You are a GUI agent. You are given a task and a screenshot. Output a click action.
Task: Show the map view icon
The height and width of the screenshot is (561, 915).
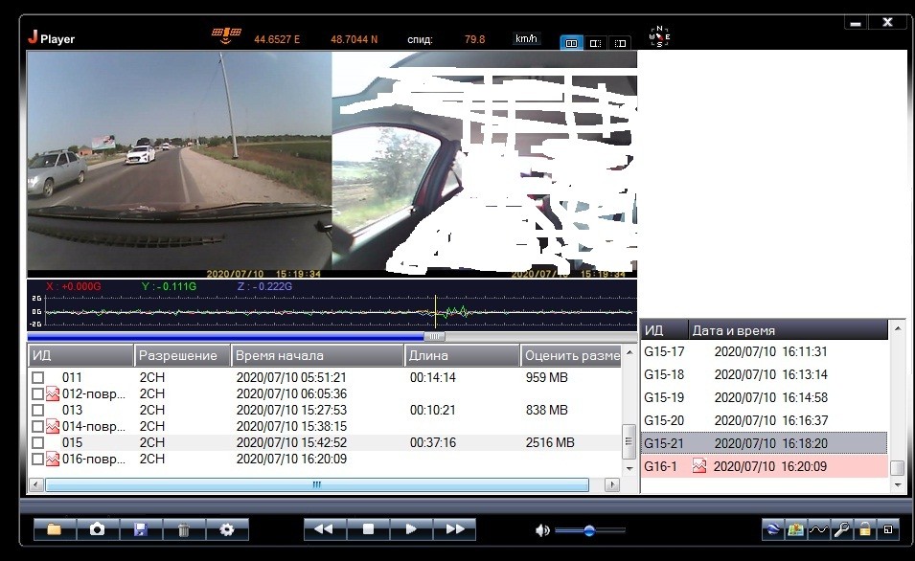(795, 529)
